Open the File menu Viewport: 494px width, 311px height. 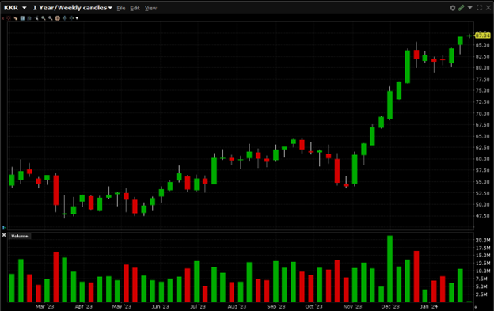coord(121,8)
